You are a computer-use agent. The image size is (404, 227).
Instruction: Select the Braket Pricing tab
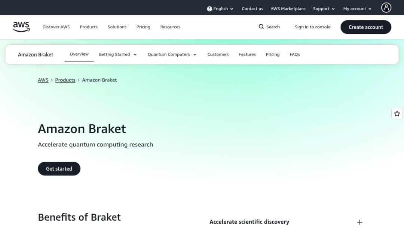[x=273, y=55]
